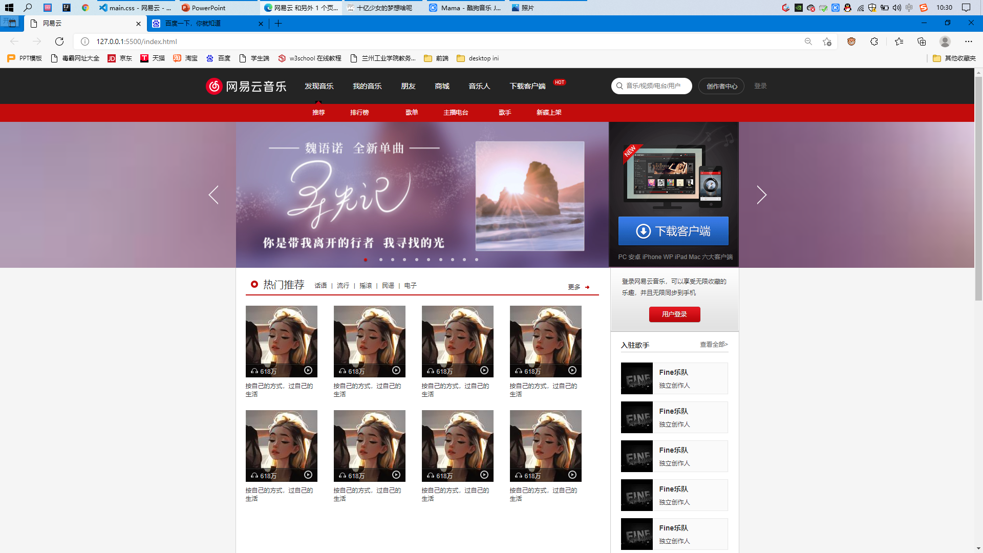Click the page vertical scrollbar thumb
The width and height of the screenshot is (983, 553).
tap(978, 189)
